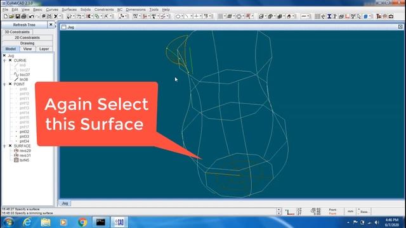Image resolution: width=406 pixels, height=228 pixels.
Task: Click the Refresh Tree button
Action: tap(24, 25)
